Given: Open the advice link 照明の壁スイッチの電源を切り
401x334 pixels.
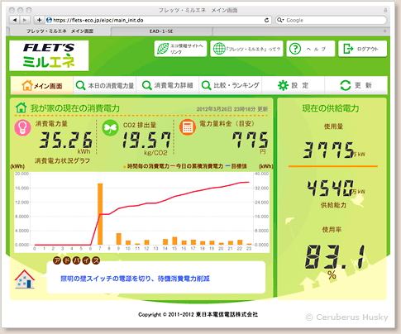Looking at the screenshot, I should (135, 279).
